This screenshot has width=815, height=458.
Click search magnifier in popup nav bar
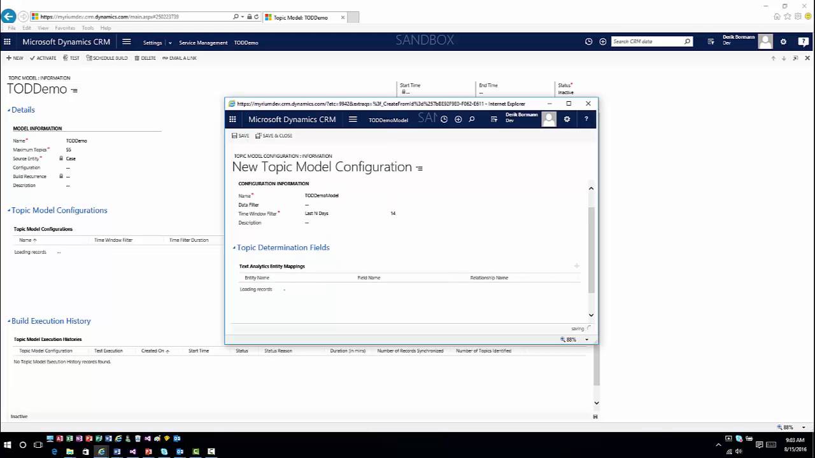(472, 119)
